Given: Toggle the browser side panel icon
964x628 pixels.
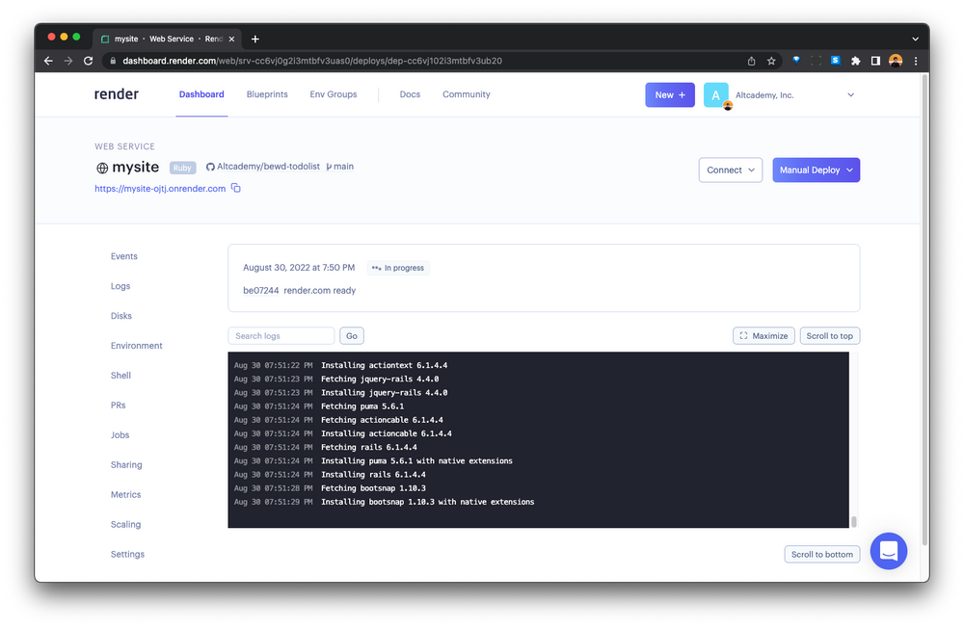Looking at the screenshot, I should click(x=875, y=61).
